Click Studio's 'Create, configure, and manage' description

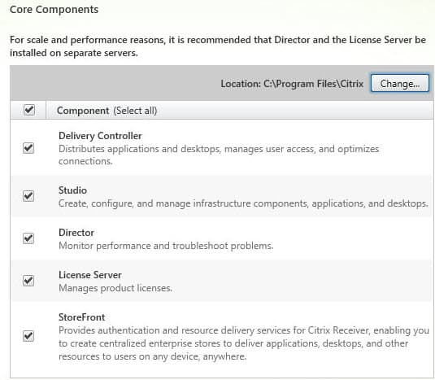[243, 203]
